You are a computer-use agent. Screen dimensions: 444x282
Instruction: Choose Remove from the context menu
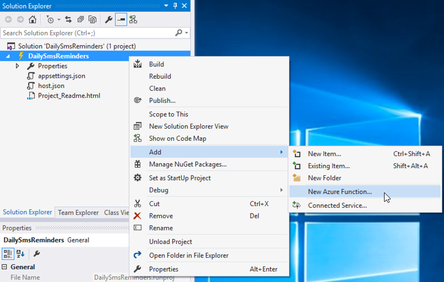click(210, 216)
